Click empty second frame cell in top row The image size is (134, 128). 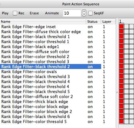point(126,27)
